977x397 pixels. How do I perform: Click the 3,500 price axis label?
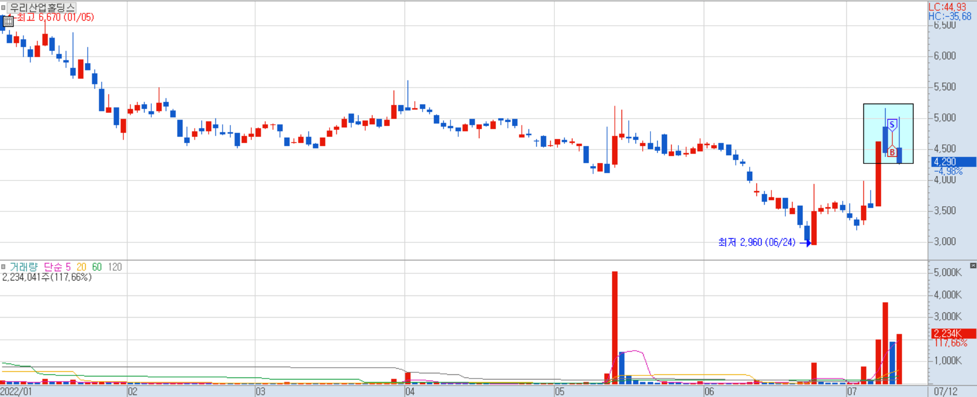945,210
